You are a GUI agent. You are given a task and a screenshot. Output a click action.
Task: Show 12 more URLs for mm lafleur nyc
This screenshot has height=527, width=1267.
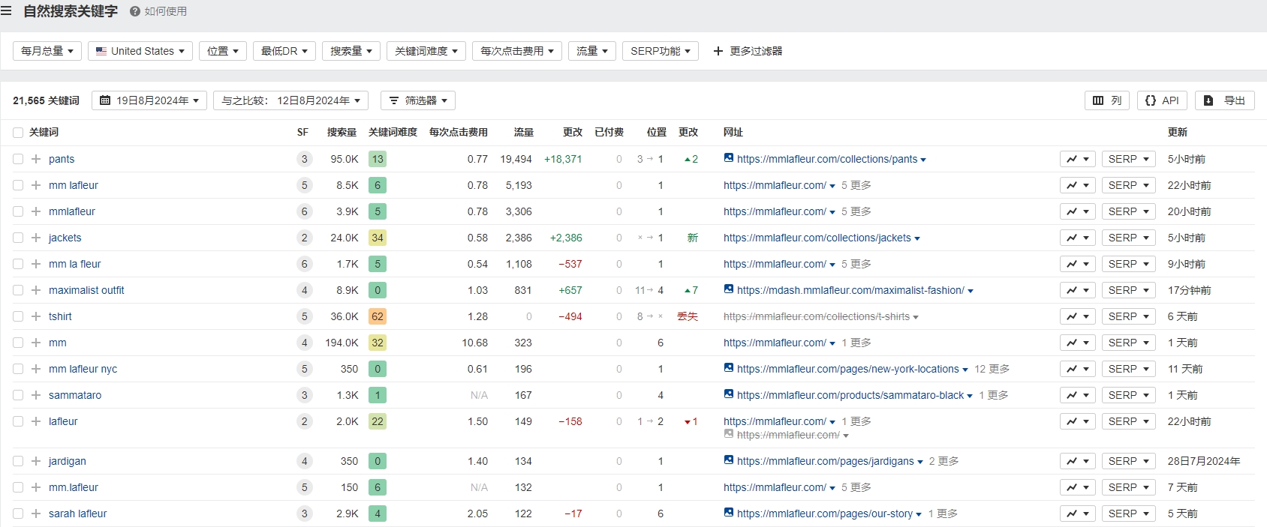[x=992, y=369]
